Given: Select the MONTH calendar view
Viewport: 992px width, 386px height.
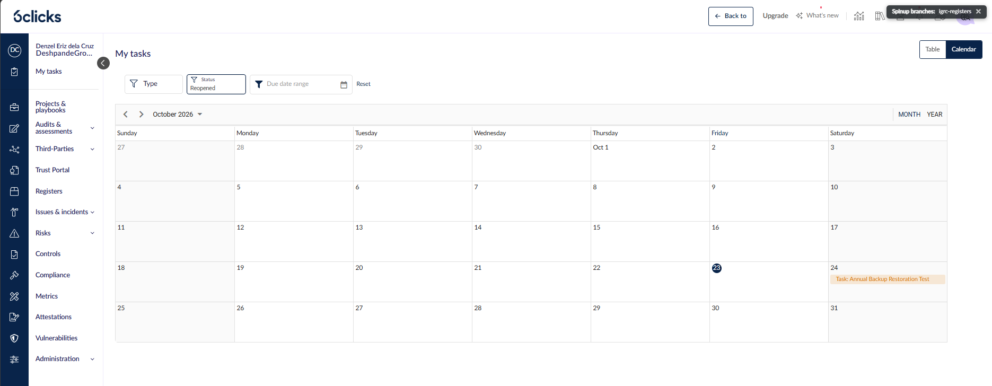Looking at the screenshot, I should pos(909,115).
